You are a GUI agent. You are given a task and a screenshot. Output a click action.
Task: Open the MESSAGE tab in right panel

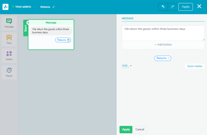pyautogui.click(x=128, y=18)
